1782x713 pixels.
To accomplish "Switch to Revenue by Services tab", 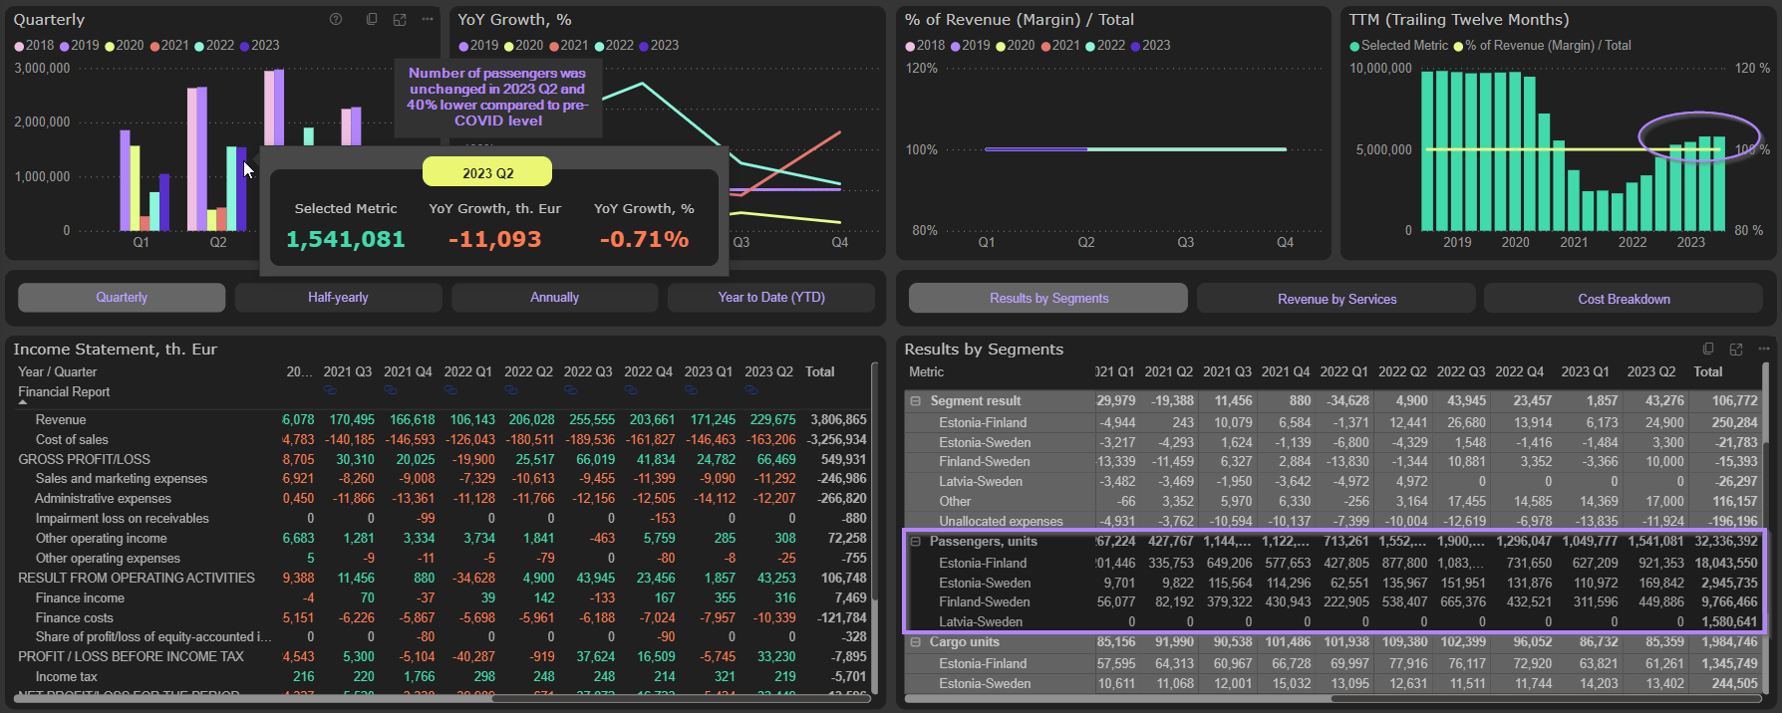I will click(x=1336, y=299).
